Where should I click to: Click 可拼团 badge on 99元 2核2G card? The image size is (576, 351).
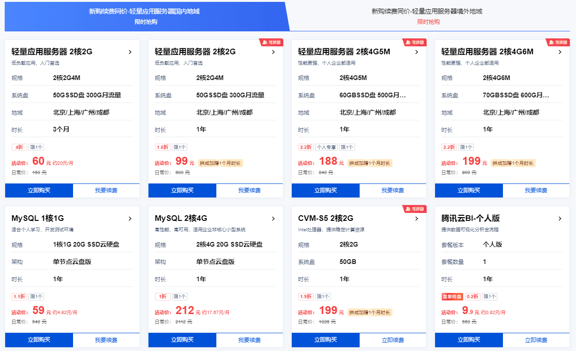coord(272,43)
